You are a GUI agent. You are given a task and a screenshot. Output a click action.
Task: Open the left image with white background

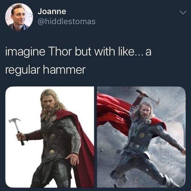point(50,137)
